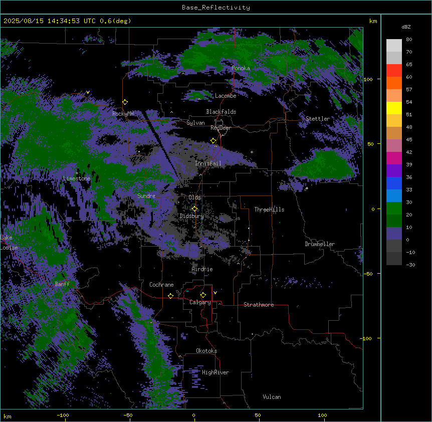The height and width of the screenshot is (422, 432).
Task: Click the Didsbury town label
Action: click(192, 216)
